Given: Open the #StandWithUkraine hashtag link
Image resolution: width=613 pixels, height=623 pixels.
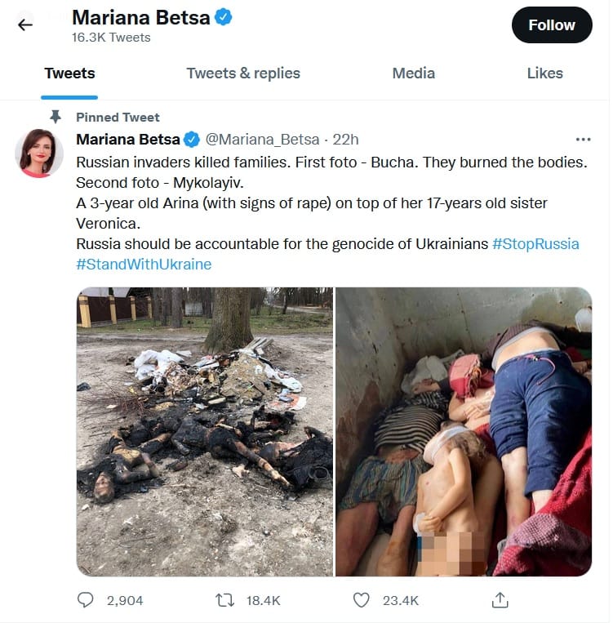Looking at the screenshot, I should [144, 265].
